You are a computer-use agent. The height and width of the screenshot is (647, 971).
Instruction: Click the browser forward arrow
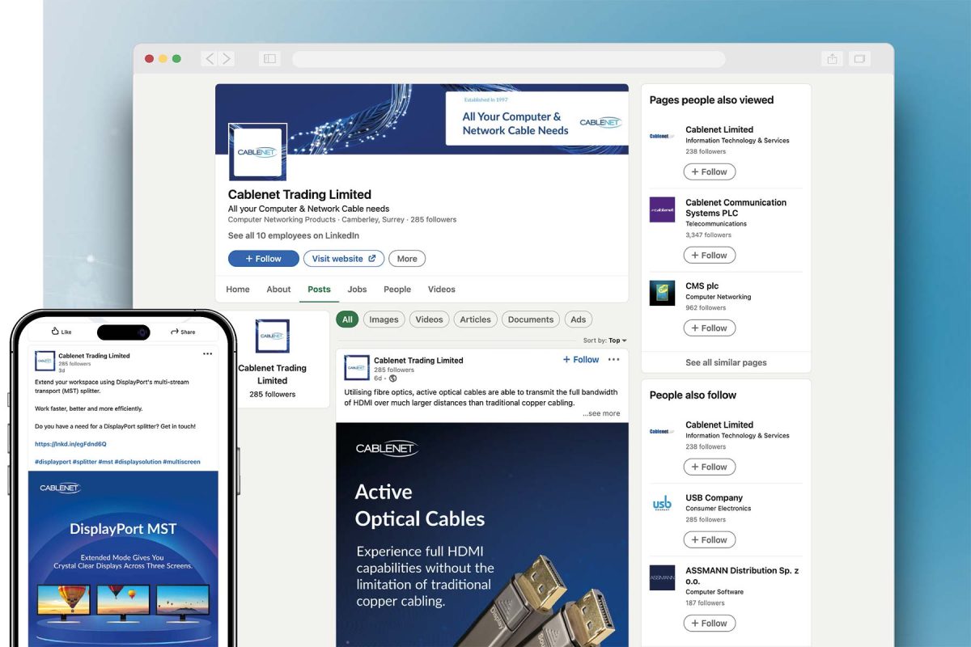(227, 59)
